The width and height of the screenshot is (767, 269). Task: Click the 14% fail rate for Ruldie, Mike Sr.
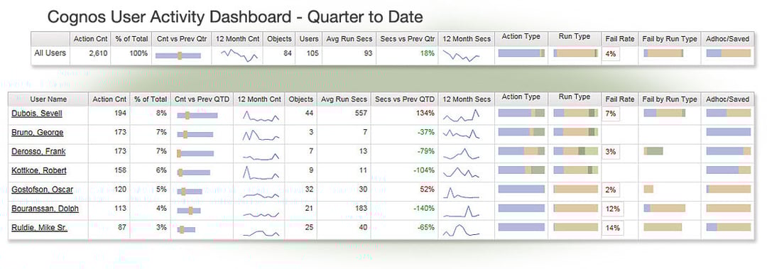[x=612, y=228]
